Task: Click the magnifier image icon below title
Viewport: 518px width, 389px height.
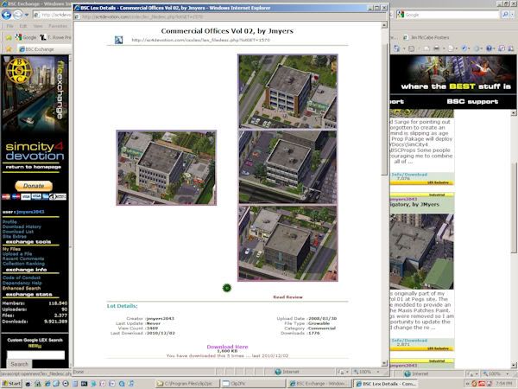Action: point(118,40)
